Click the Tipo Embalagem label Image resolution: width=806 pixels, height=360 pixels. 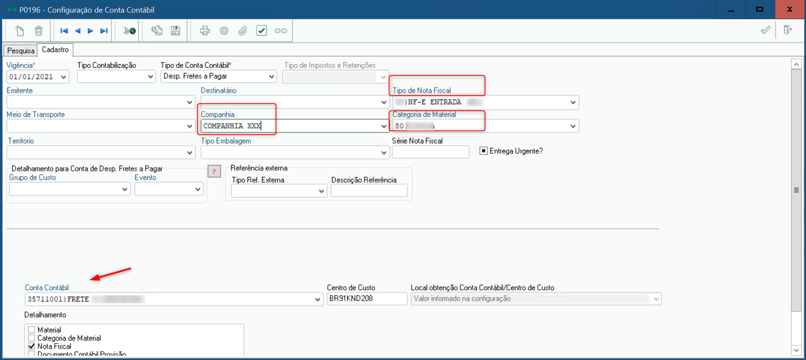[226, 141]
